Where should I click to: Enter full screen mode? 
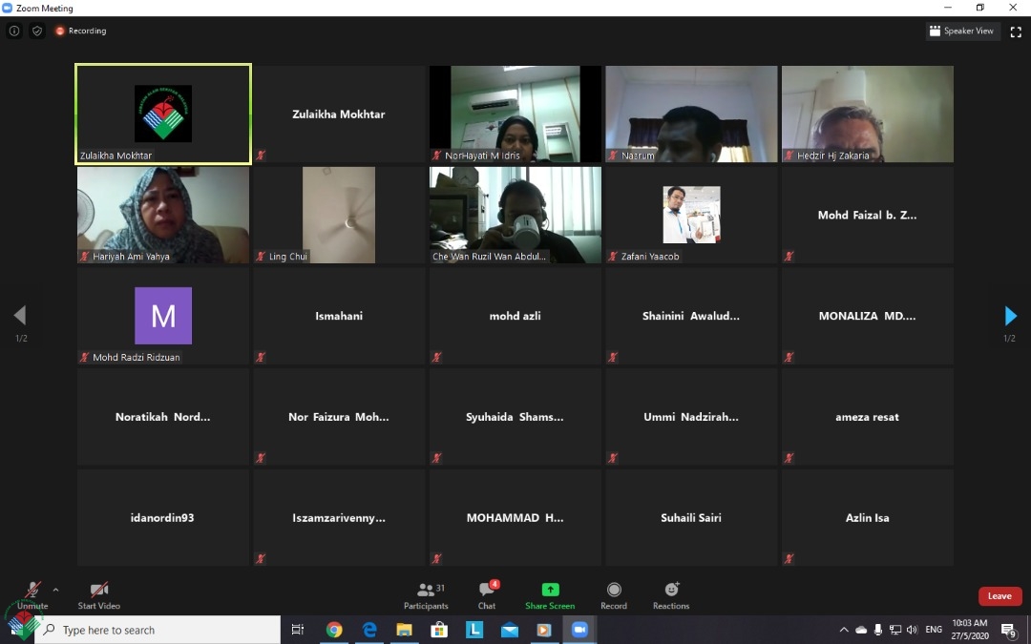point(1016,31)
